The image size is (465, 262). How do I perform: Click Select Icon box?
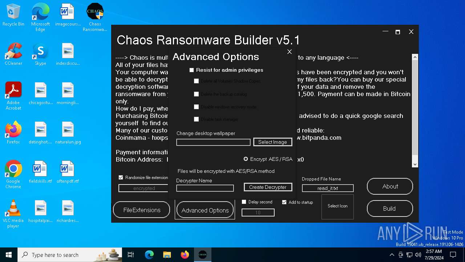click(337, 207)
